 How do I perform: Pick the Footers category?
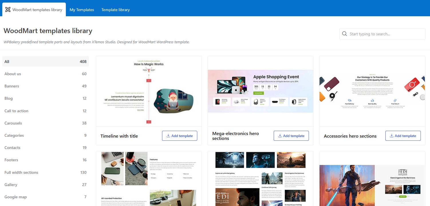(46, 160)
